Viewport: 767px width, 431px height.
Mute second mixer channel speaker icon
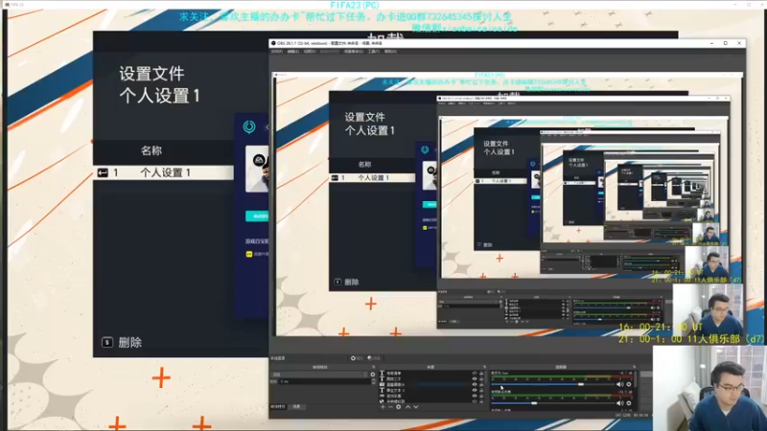(619, 403)
